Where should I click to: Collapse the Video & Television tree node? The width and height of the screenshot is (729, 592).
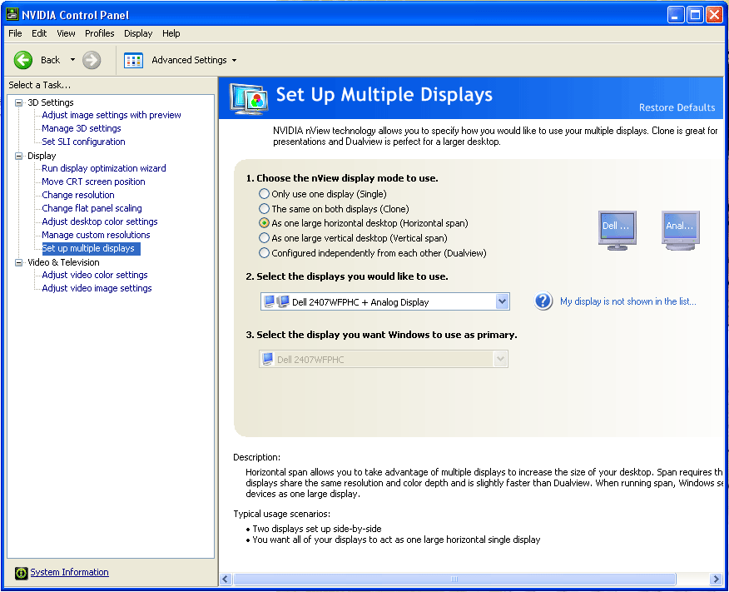click(19, 262)
